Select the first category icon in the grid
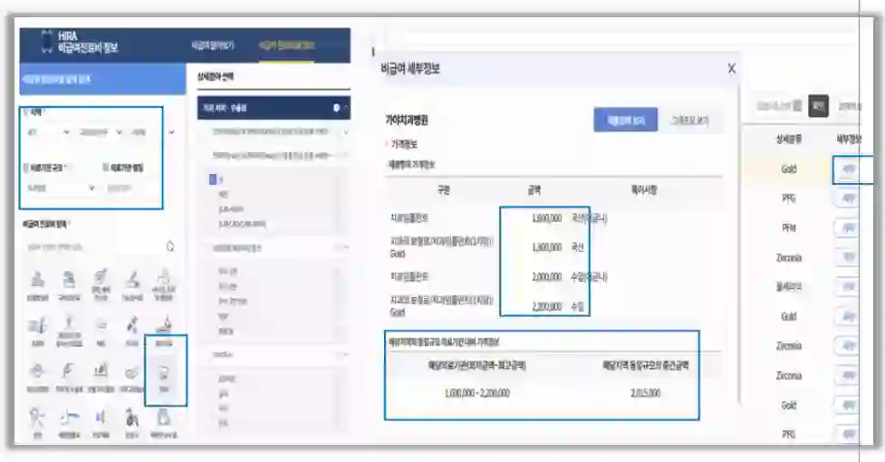This screenshot has width=885, height=462. click(x=37, y=281)
